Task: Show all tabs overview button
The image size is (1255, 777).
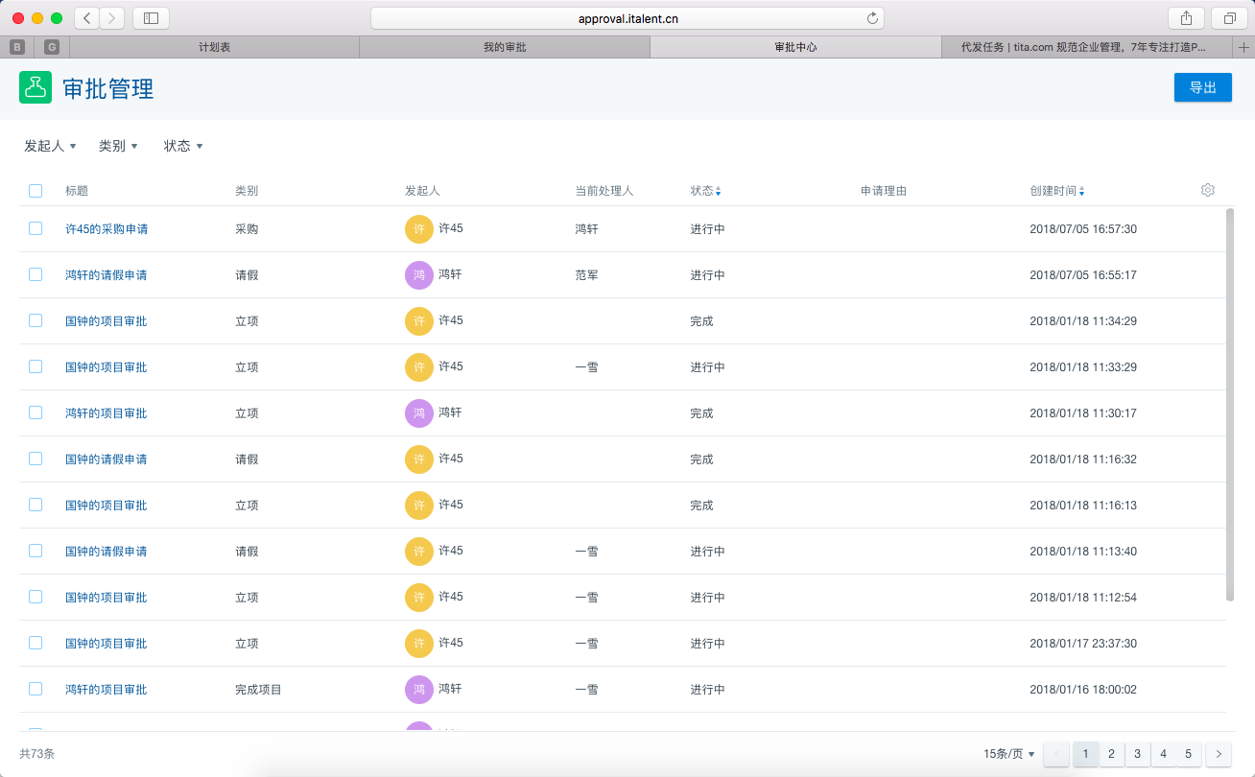Action: coord(1229,17)
